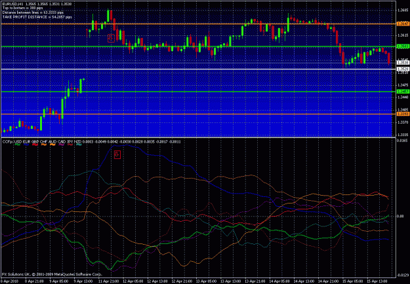This screenshot has height=284, width=410.
Task: Click the -0.0129 indicator scale minimum label
Action: 403,275
